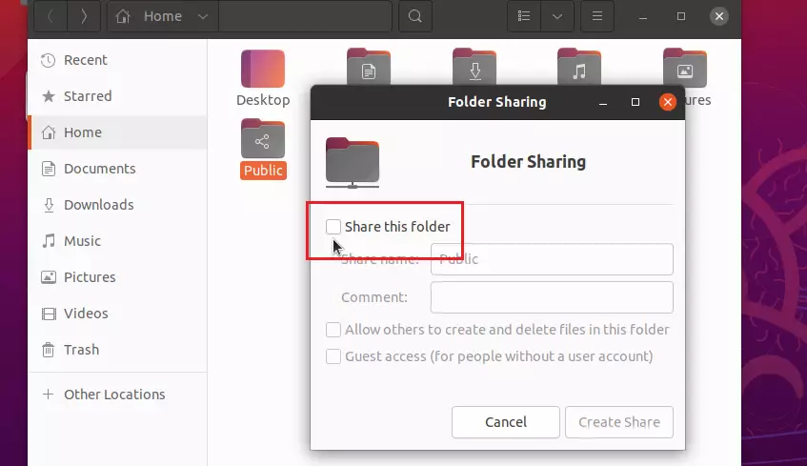Go back with the left arrow

(50, 16)
